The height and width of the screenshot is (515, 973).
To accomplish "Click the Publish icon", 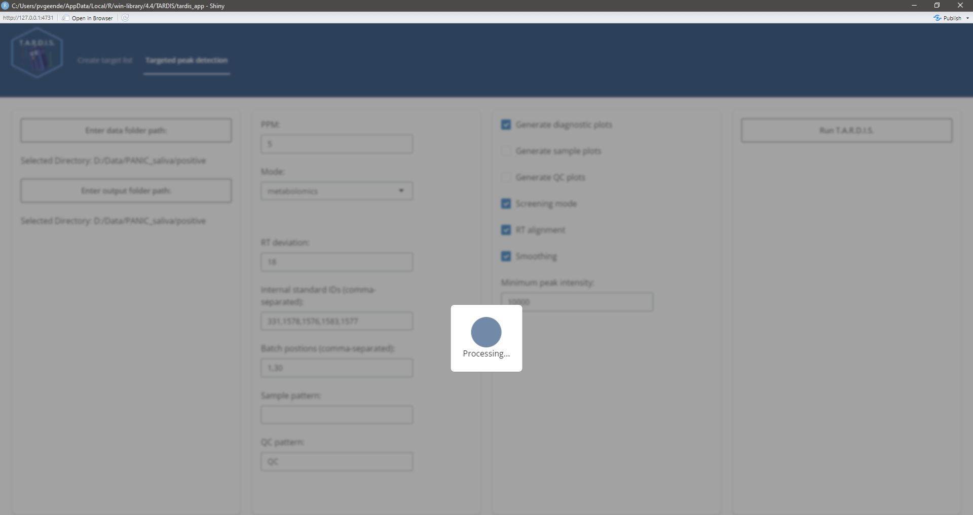I will [x=938, y=18].
